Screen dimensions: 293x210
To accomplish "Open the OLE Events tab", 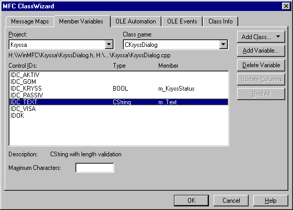I will coord(182,21).
